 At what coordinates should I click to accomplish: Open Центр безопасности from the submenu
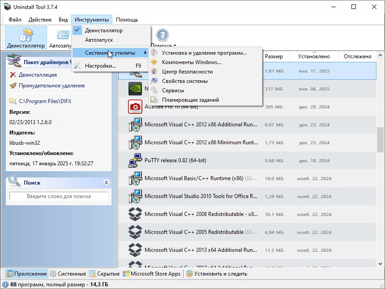(205, 72)
